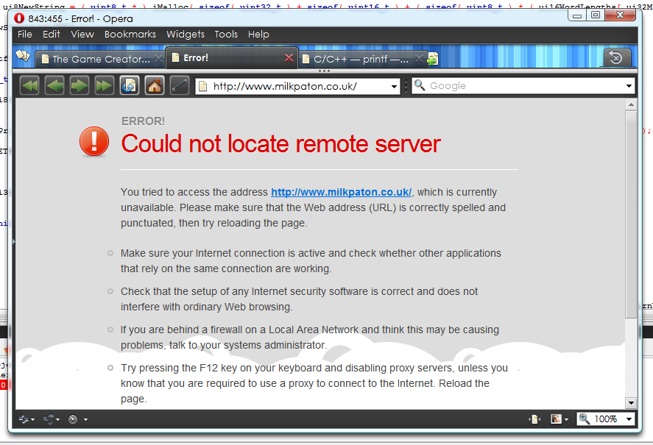Image resolution: width=653 pixels, height=445 pixels.
Task: Open the Opera Turbo icon in status bar
Action: [73, 419]
